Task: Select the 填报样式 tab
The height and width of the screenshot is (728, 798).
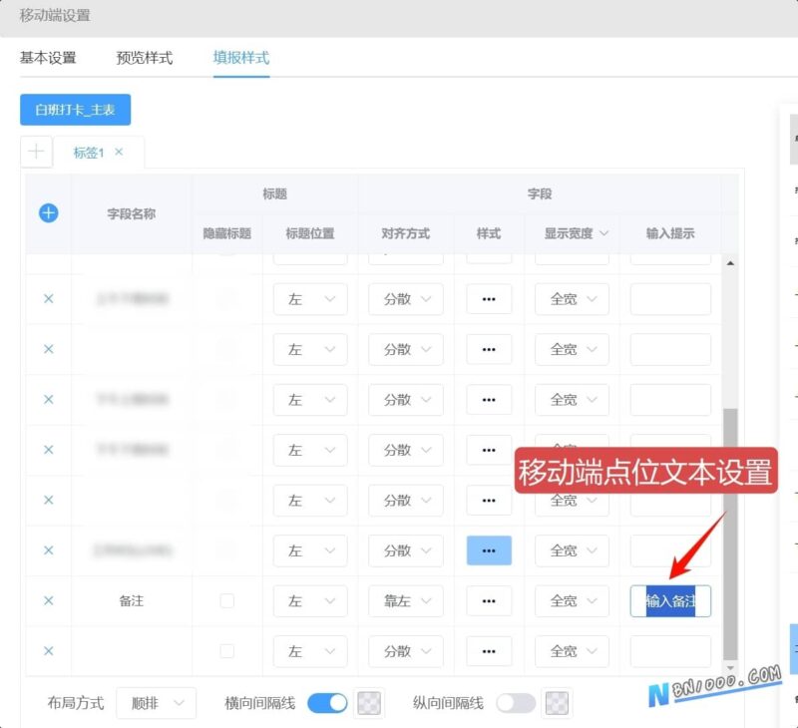Action: click(241, 58)
